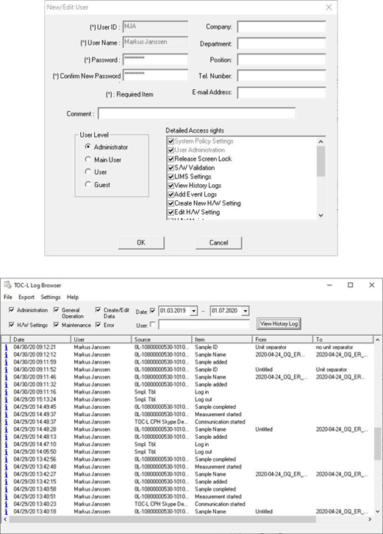
Task: Uncheck the H/W Settings log filter
Action: pos(12,325)
